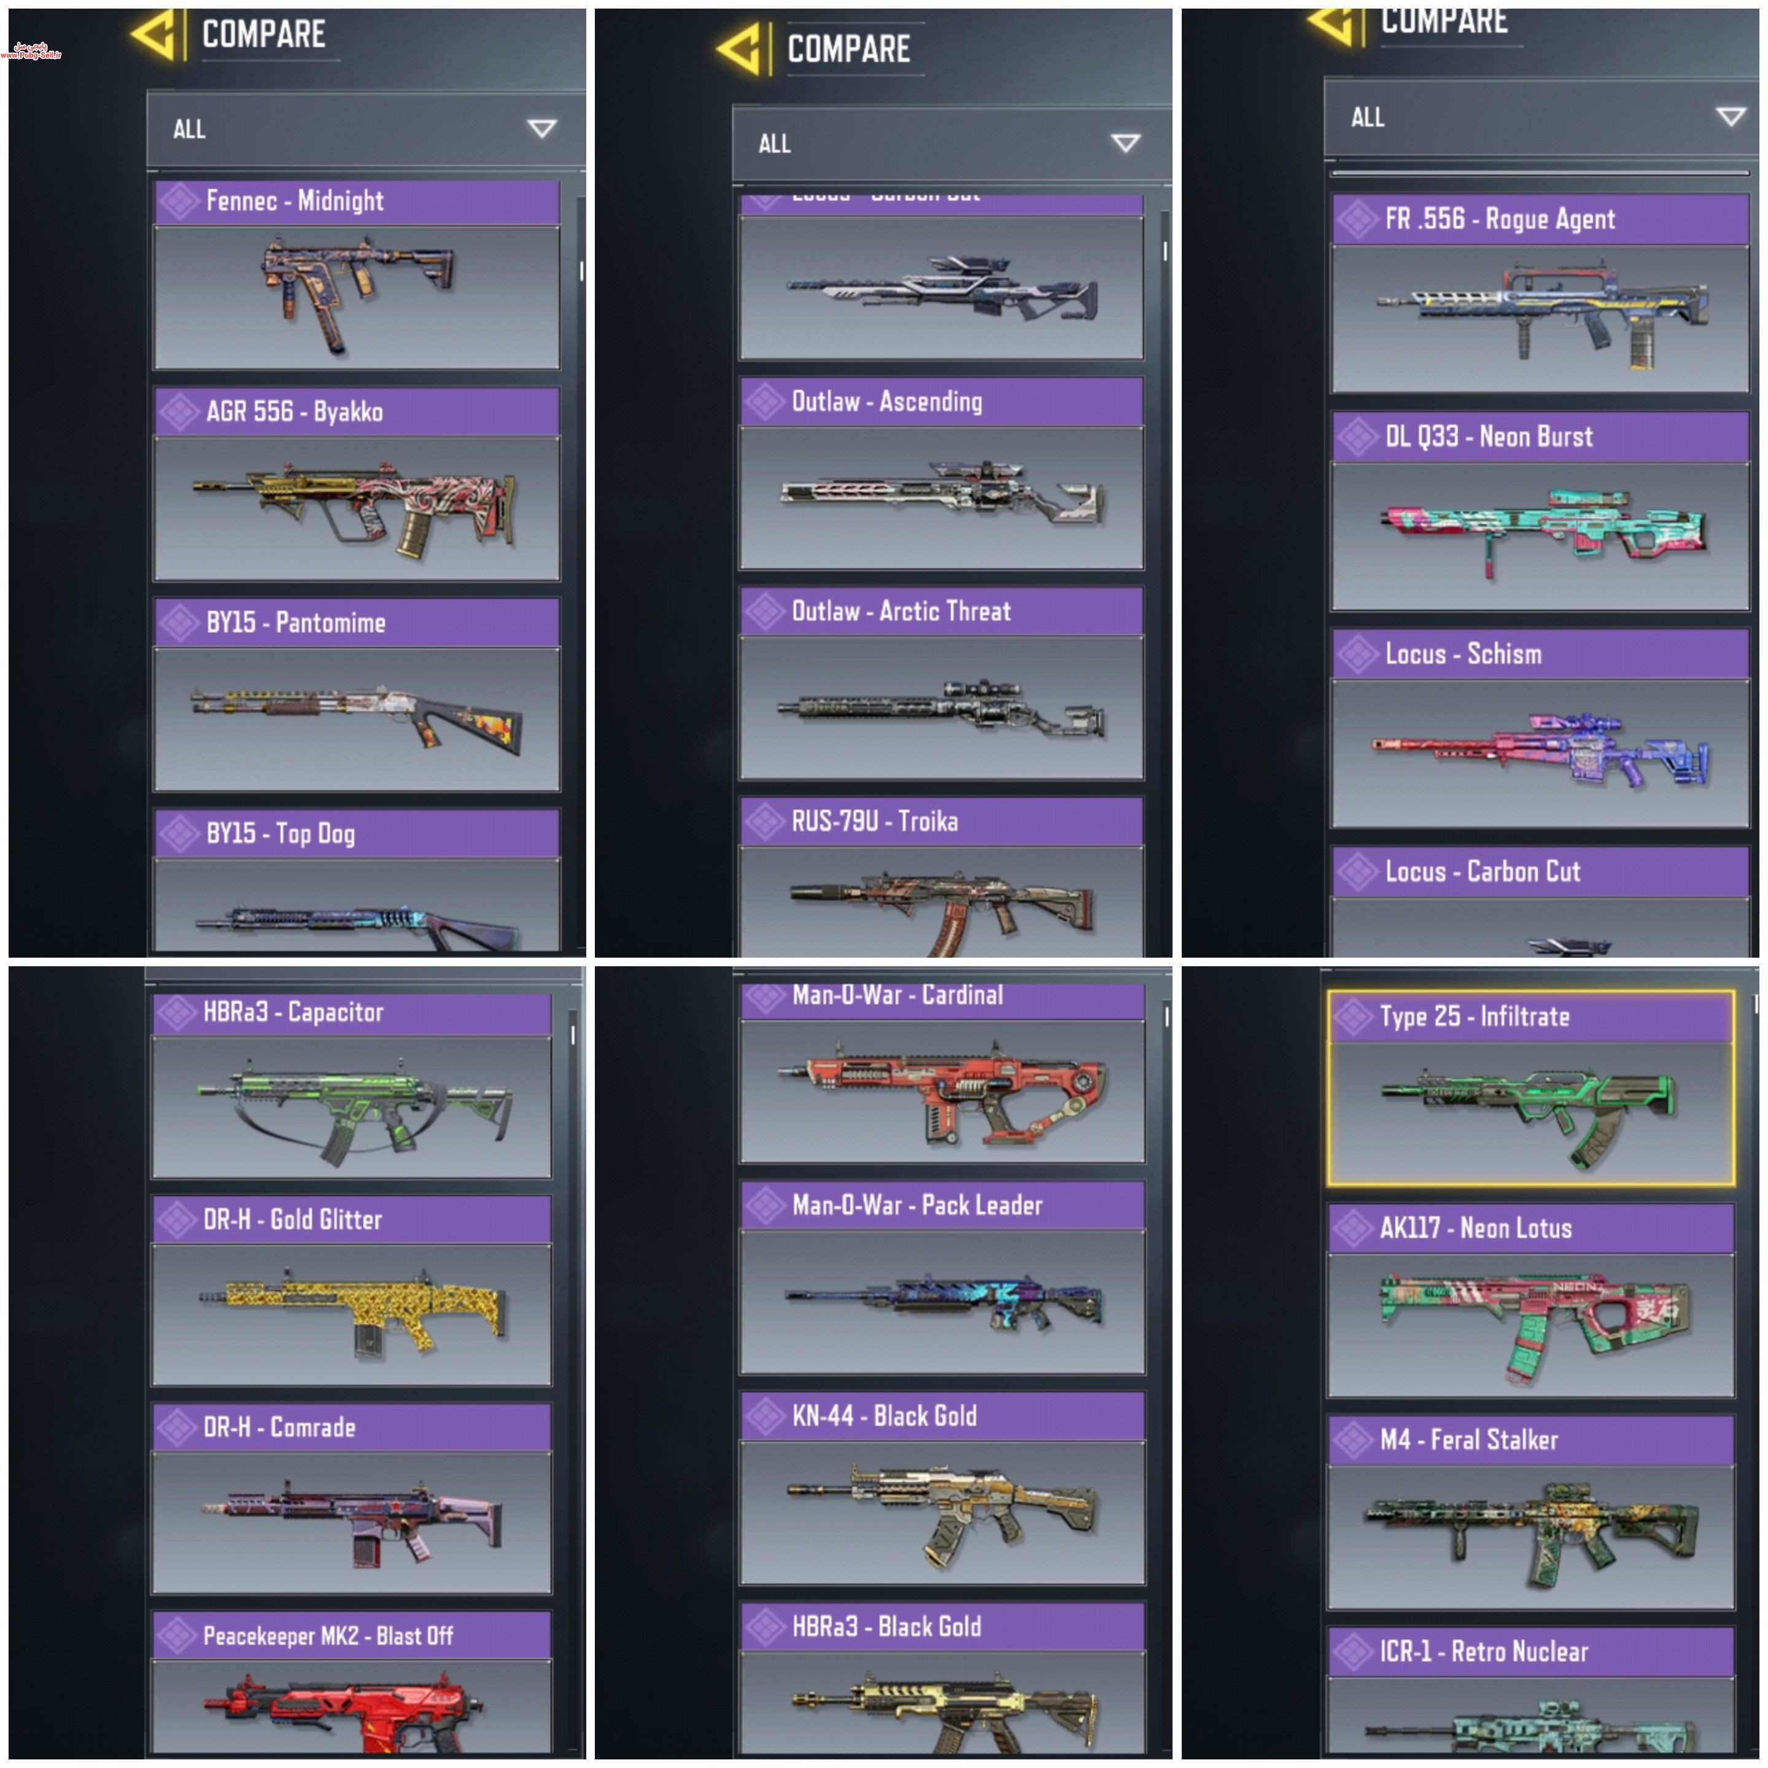
Task: Click the FR .556 - Rogue Agent weapon preview
Action: [x=1540, y=319]
